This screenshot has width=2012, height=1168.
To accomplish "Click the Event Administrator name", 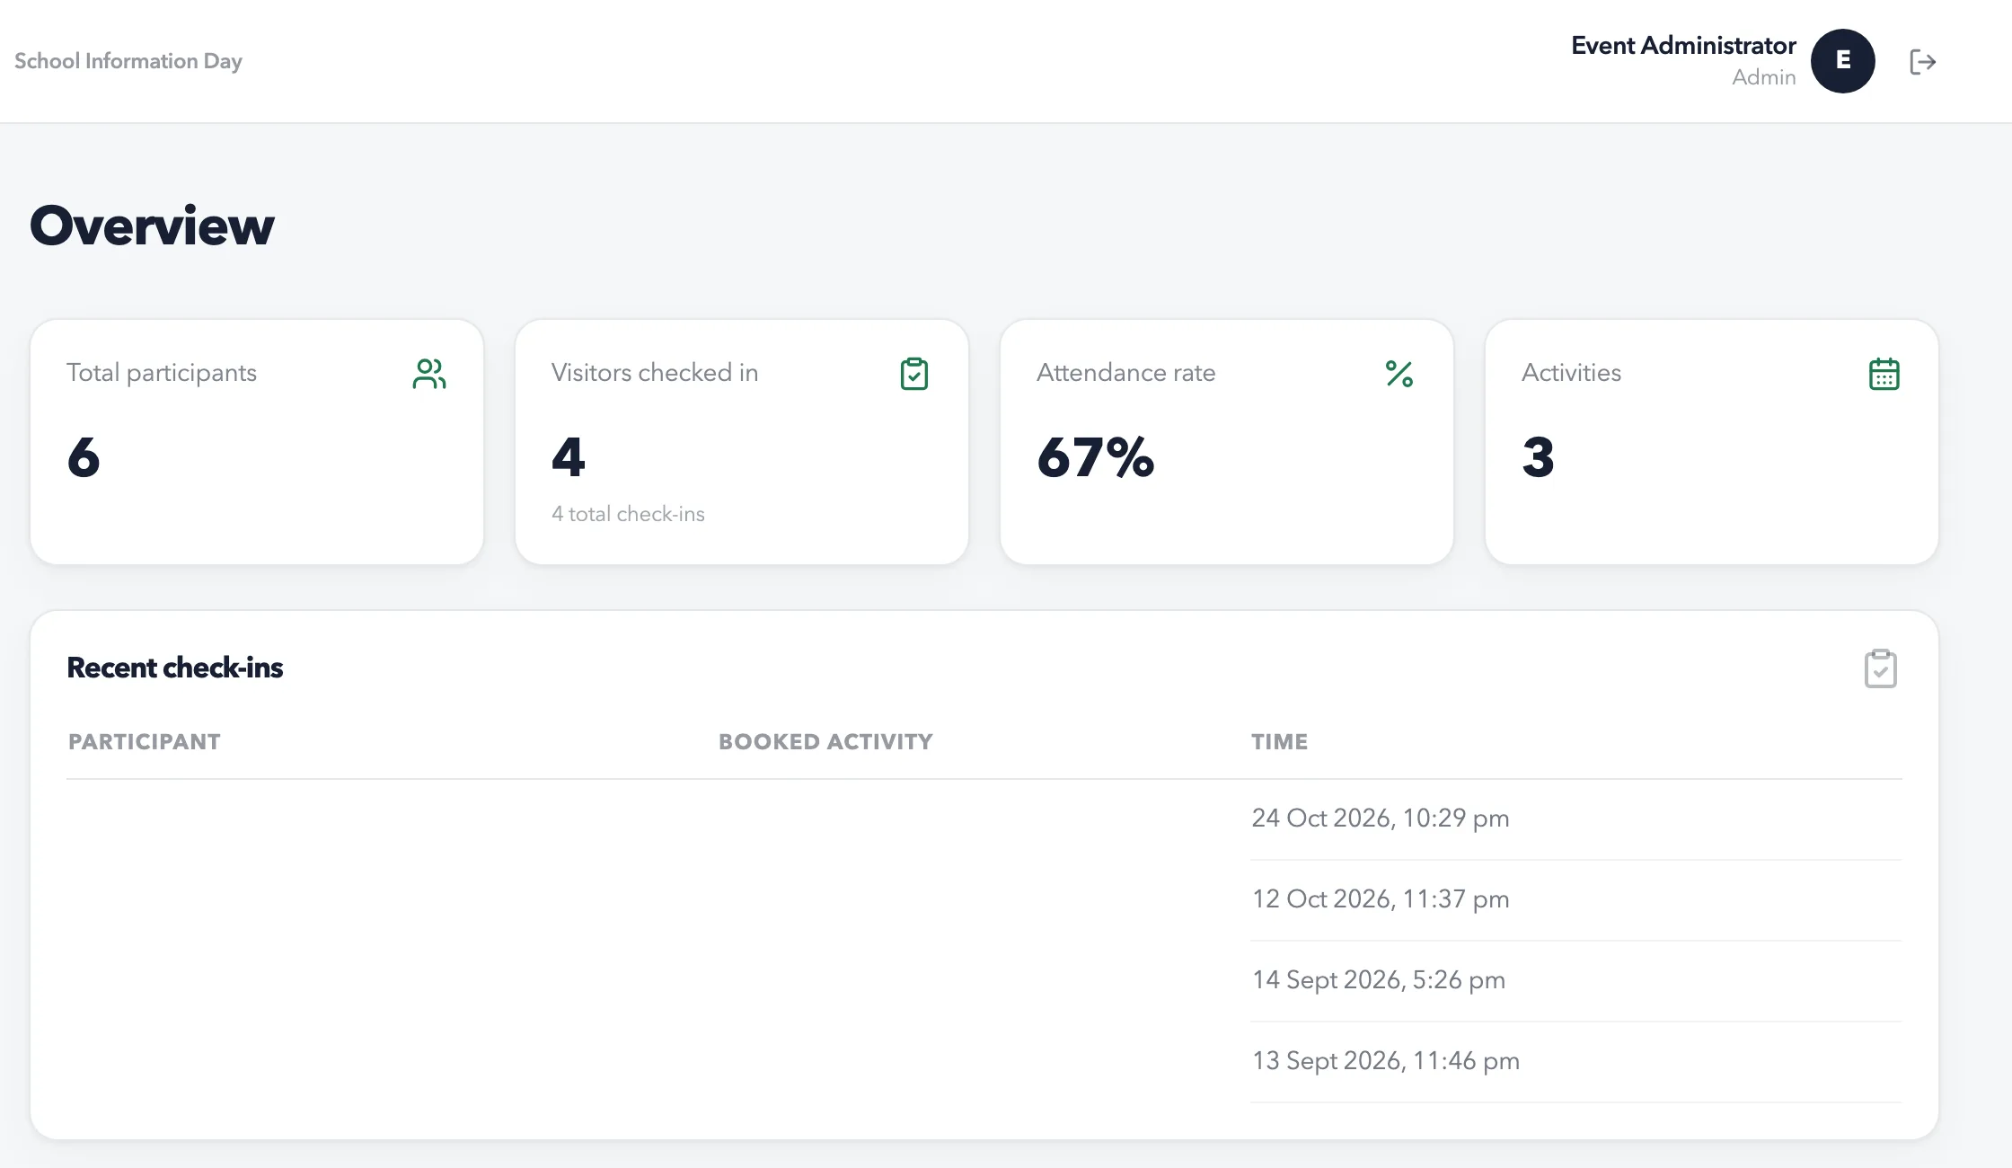I will pyautogui.click(x=1683, y=46).
